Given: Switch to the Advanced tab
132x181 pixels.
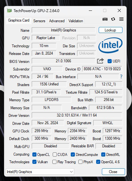Looking at the screenshot, I should tap(57, 21).
